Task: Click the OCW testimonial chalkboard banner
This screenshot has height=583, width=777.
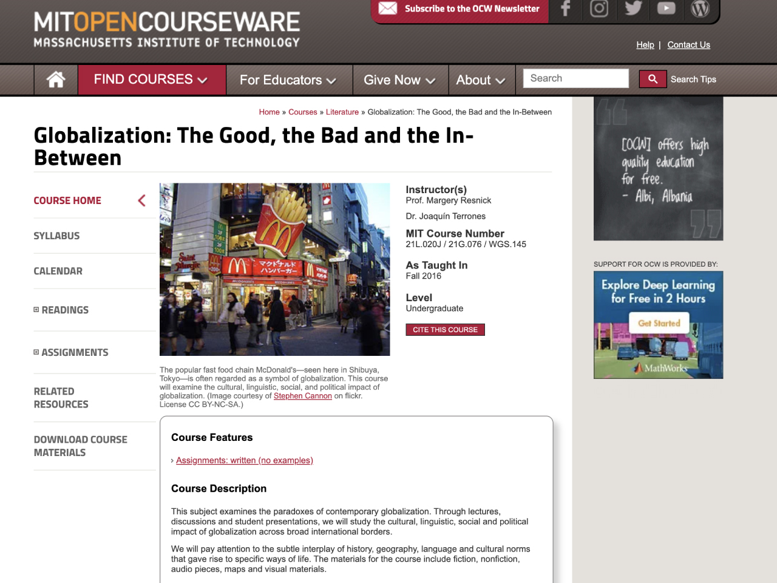Action: pyautogui.click(x=659, y=169)
